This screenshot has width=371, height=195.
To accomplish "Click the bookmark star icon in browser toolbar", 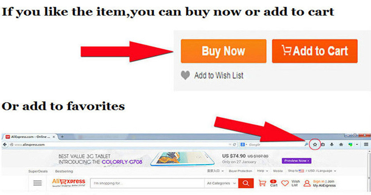I will coord(315,144).
